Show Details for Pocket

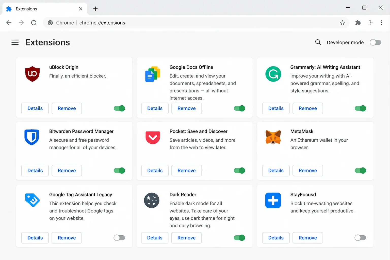(x=155, y=170)
